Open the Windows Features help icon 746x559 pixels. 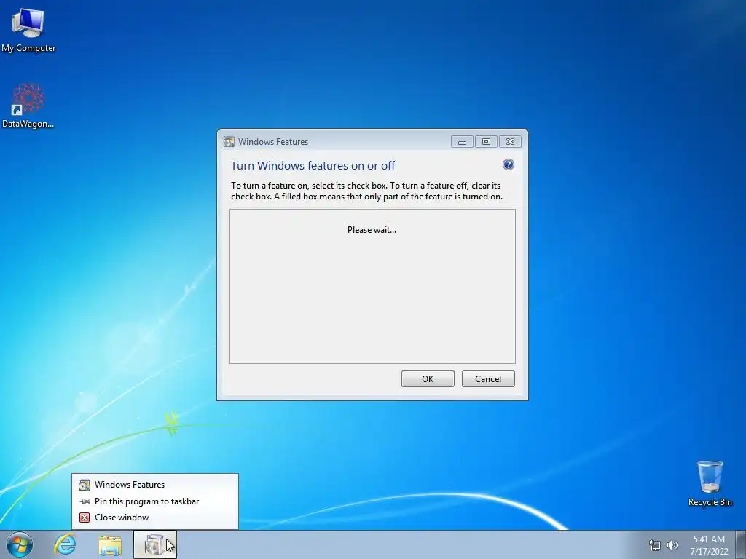[x=508, y=164]
